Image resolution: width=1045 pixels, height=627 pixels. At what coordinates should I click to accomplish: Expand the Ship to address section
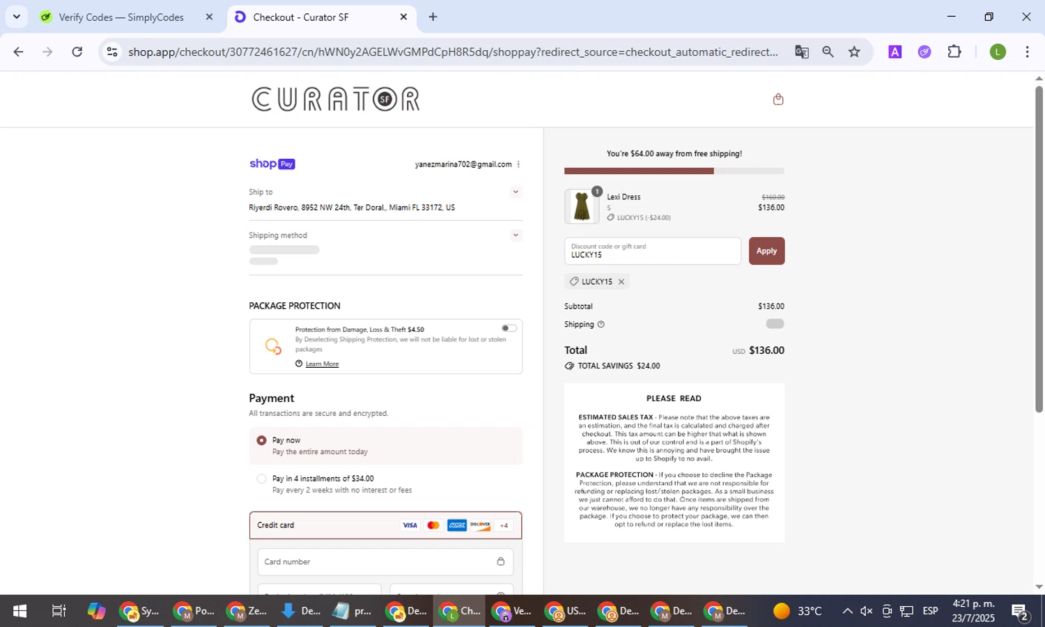coord(516,192)
